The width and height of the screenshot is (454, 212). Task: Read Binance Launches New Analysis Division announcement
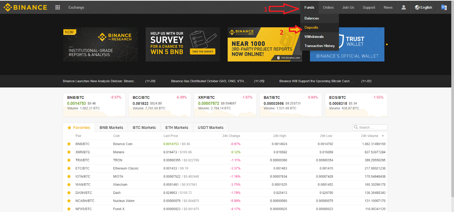100,81
